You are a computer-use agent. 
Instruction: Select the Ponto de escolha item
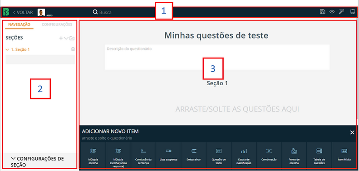click(294, 156)
